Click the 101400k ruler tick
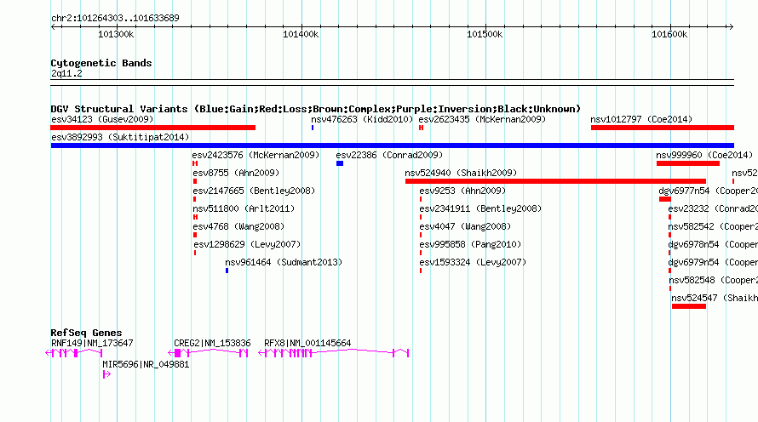 point(301,34)
